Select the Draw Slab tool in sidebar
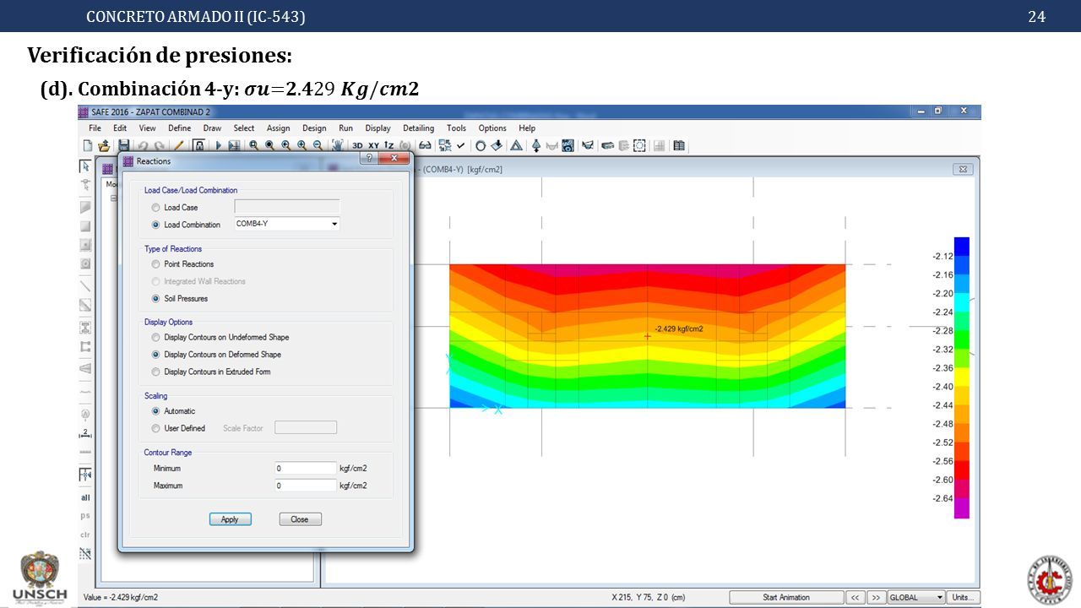The image size is (1081, 608). pos(85,206)
